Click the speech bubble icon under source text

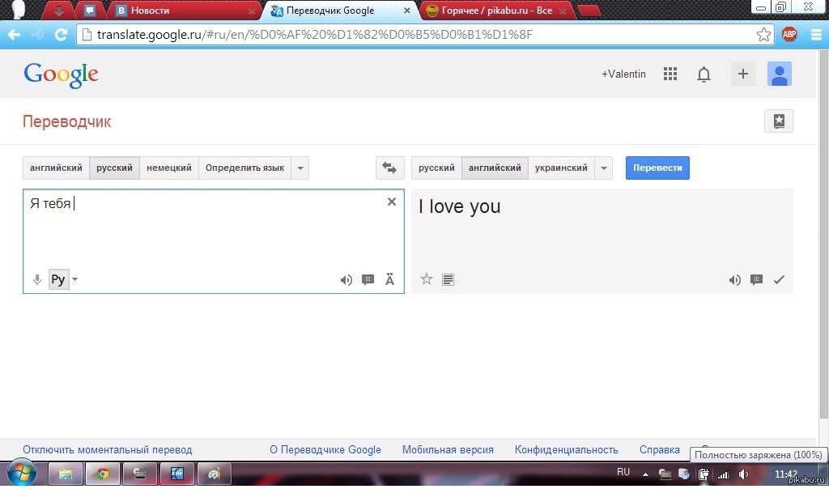[368, 279]
